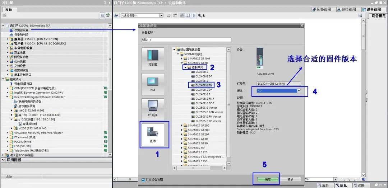Open the 信息 tab at bottom
The image size is (388, 188).
click(x=341, y=185)
